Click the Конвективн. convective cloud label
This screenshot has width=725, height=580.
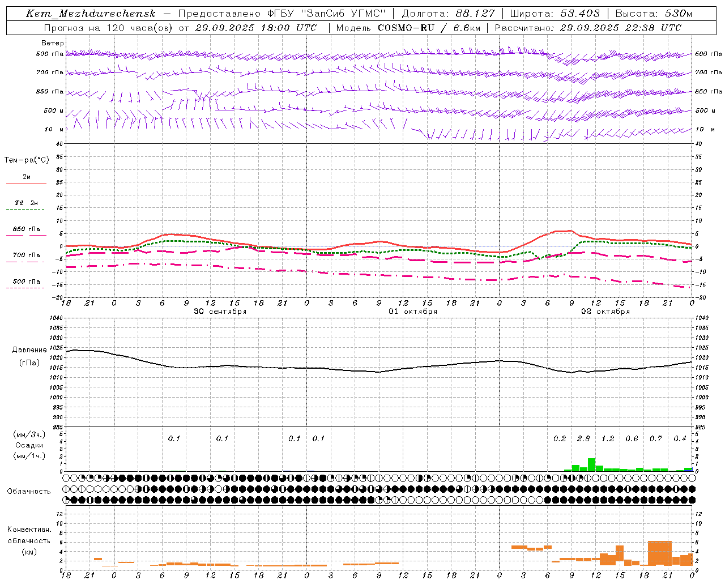coord(29,530)
